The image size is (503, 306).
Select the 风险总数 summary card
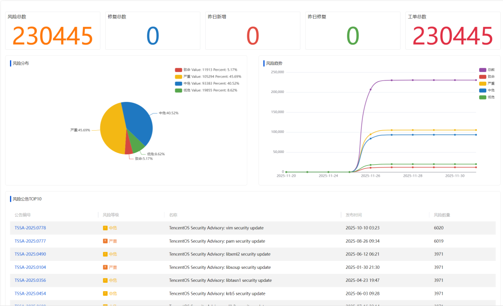(x=53, y=31)
